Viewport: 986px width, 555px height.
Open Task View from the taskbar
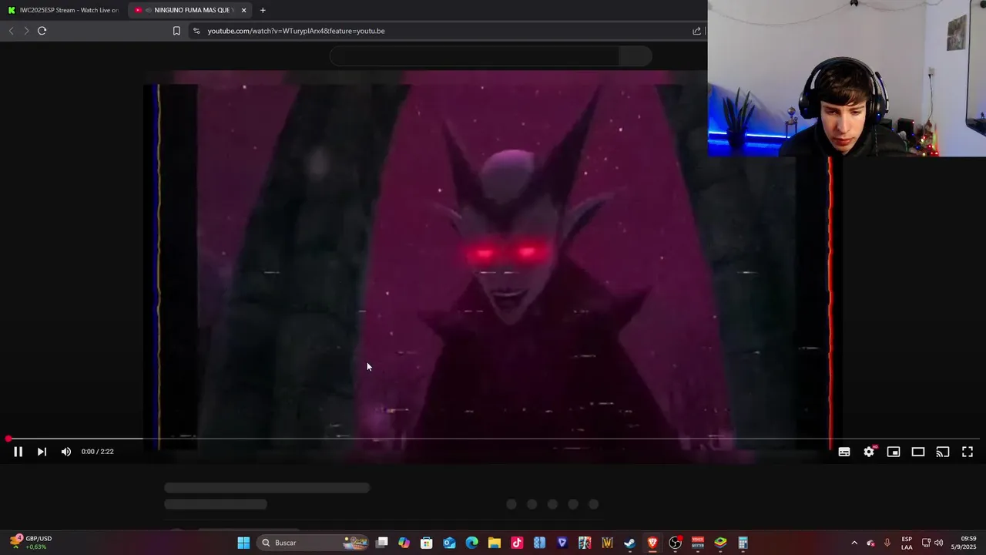[382, 543]
